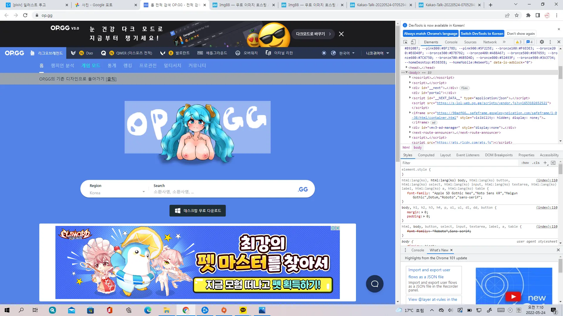Reload the op.gg page
Viewport: 563px width, 316px height.
pos(25,15)
